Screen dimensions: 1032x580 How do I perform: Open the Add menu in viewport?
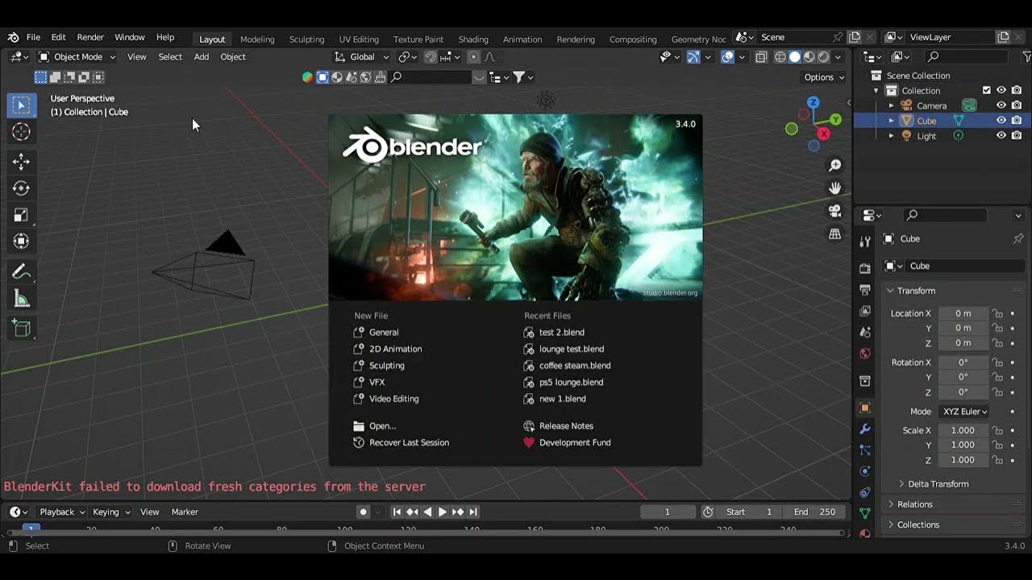[x=202, y=57]
